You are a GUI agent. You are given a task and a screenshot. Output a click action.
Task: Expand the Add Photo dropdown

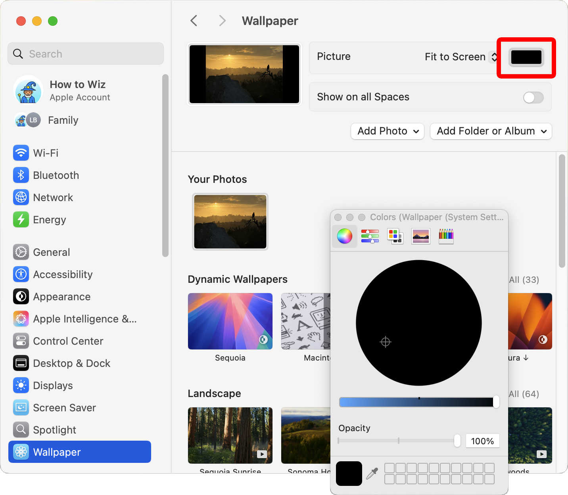click(388, 131)
